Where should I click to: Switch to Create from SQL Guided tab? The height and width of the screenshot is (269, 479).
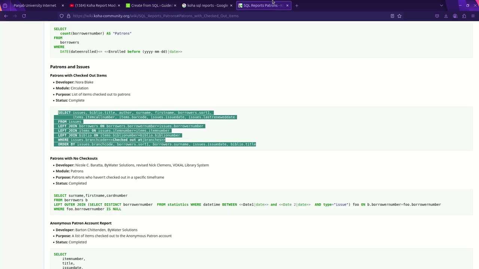pos(152,6)
